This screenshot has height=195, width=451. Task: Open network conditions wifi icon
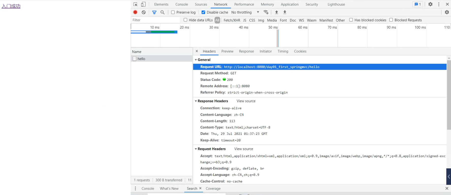click(x=266, y=12)
